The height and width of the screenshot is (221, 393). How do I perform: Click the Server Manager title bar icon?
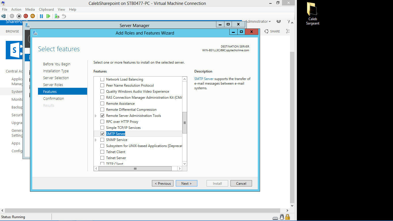(x=27, y=25)
